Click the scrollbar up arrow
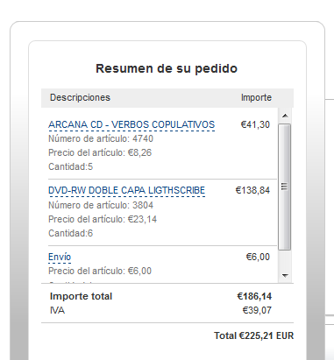 (x=285, y=116)
